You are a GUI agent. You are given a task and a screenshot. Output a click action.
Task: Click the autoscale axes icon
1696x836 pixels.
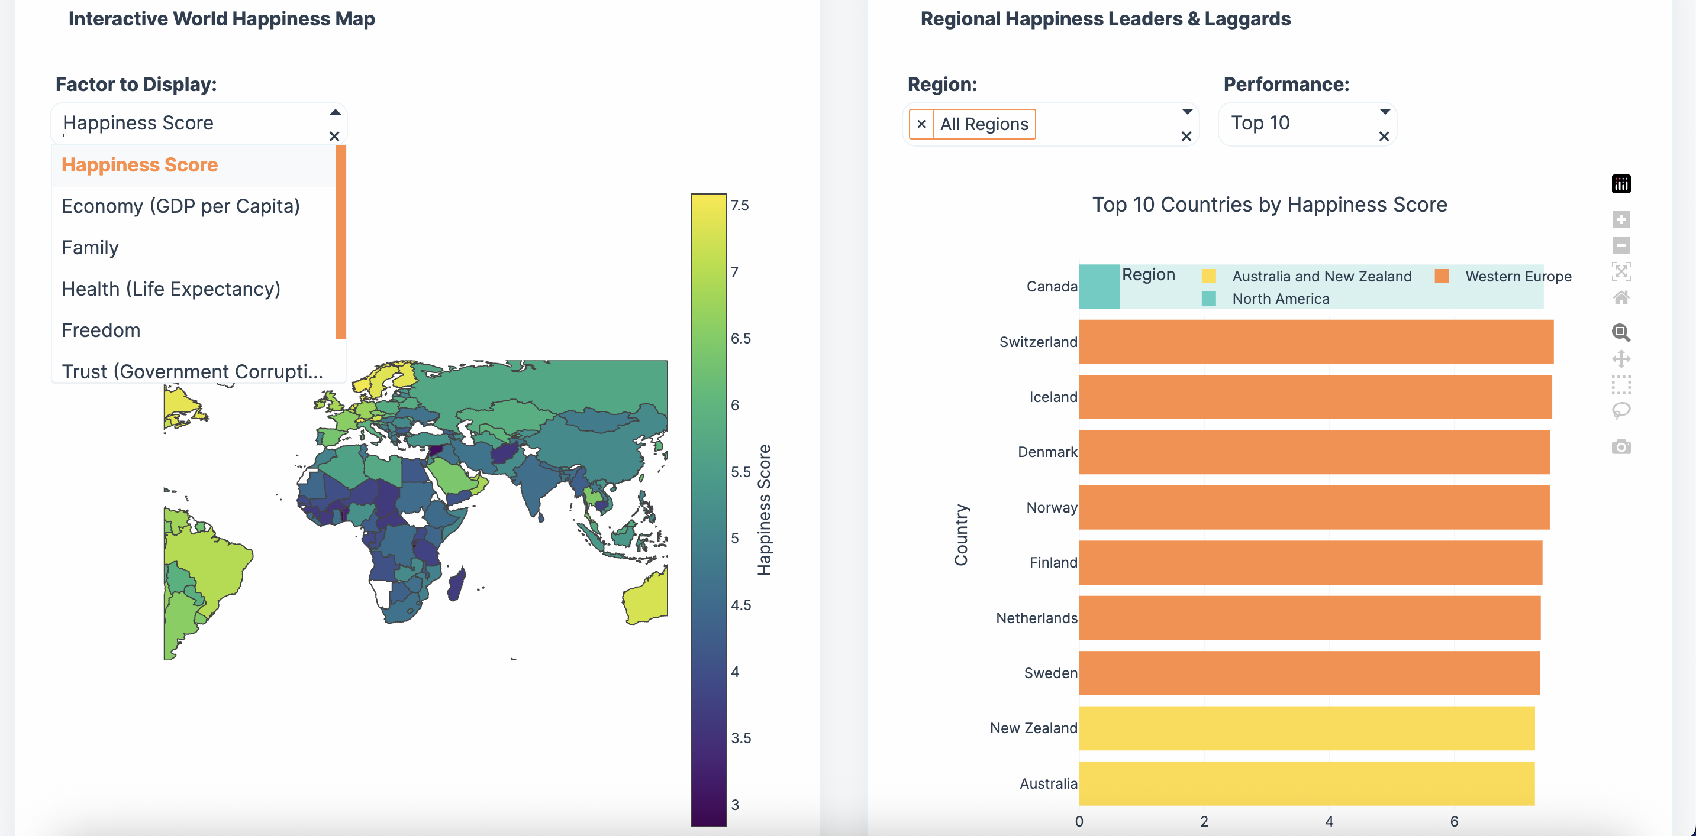[1621, 271]
